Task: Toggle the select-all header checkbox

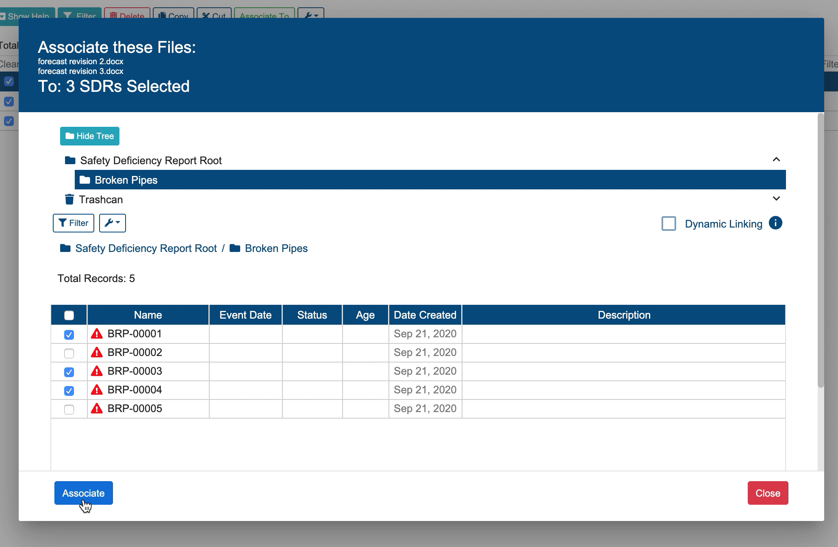Action: [69, 315]
